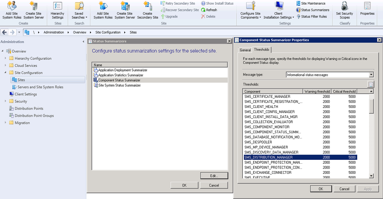The height and width of the screenshot is (199, 383).
Task: Expand the Cloud Services node
Action: tap(6, 65)
